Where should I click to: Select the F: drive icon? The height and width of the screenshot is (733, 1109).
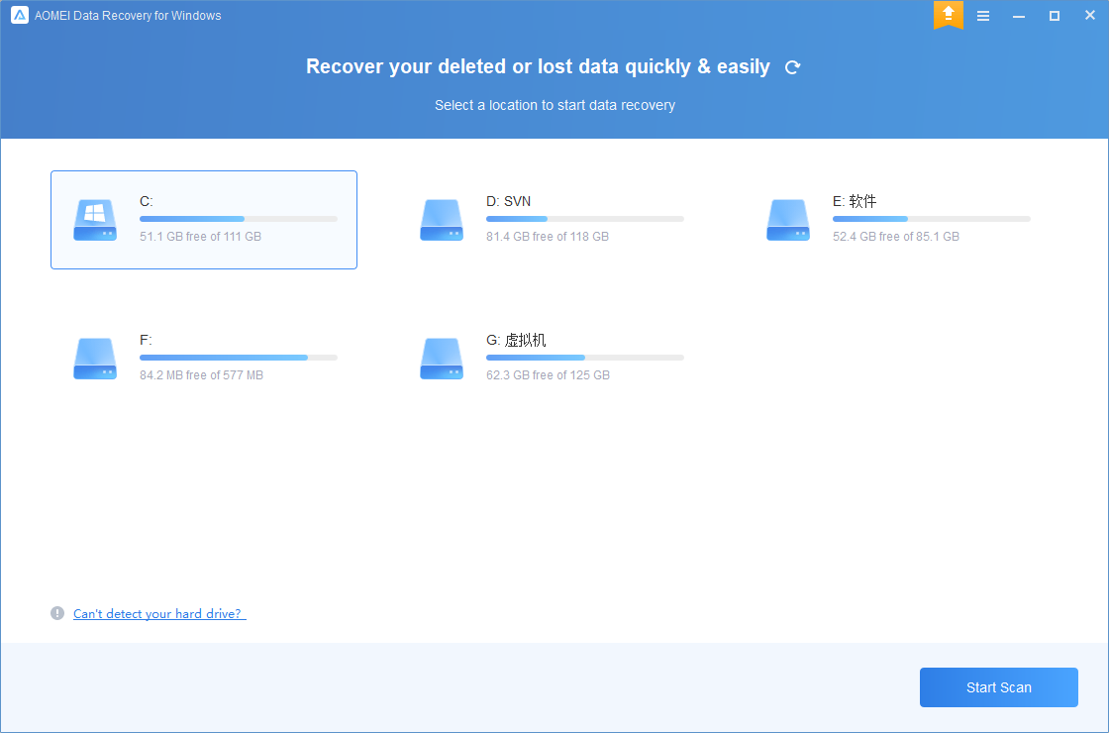pos(95,359)
